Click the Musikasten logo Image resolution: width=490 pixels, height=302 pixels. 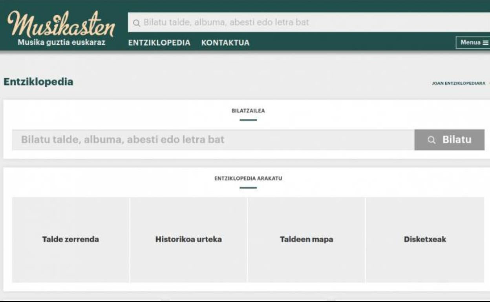[x=61, y=24]
